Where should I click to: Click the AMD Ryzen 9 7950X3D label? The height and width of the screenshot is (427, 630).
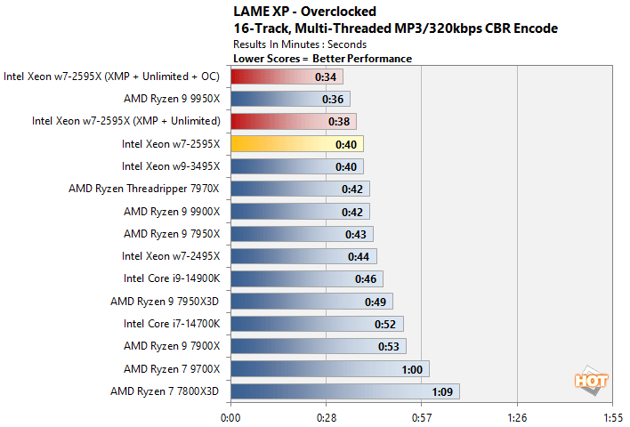click(165, 302)
